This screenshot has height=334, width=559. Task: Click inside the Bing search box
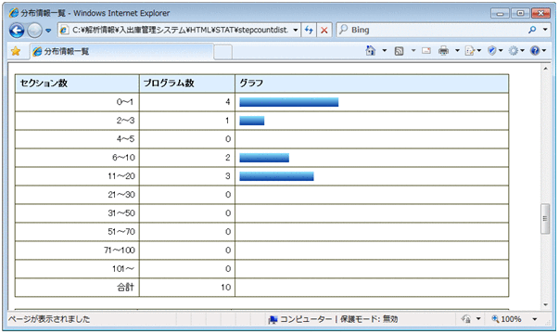[431, 30]
